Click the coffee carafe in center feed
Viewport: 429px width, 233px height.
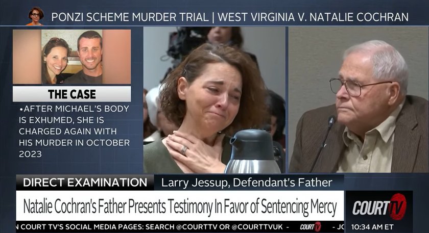(252, 151)
